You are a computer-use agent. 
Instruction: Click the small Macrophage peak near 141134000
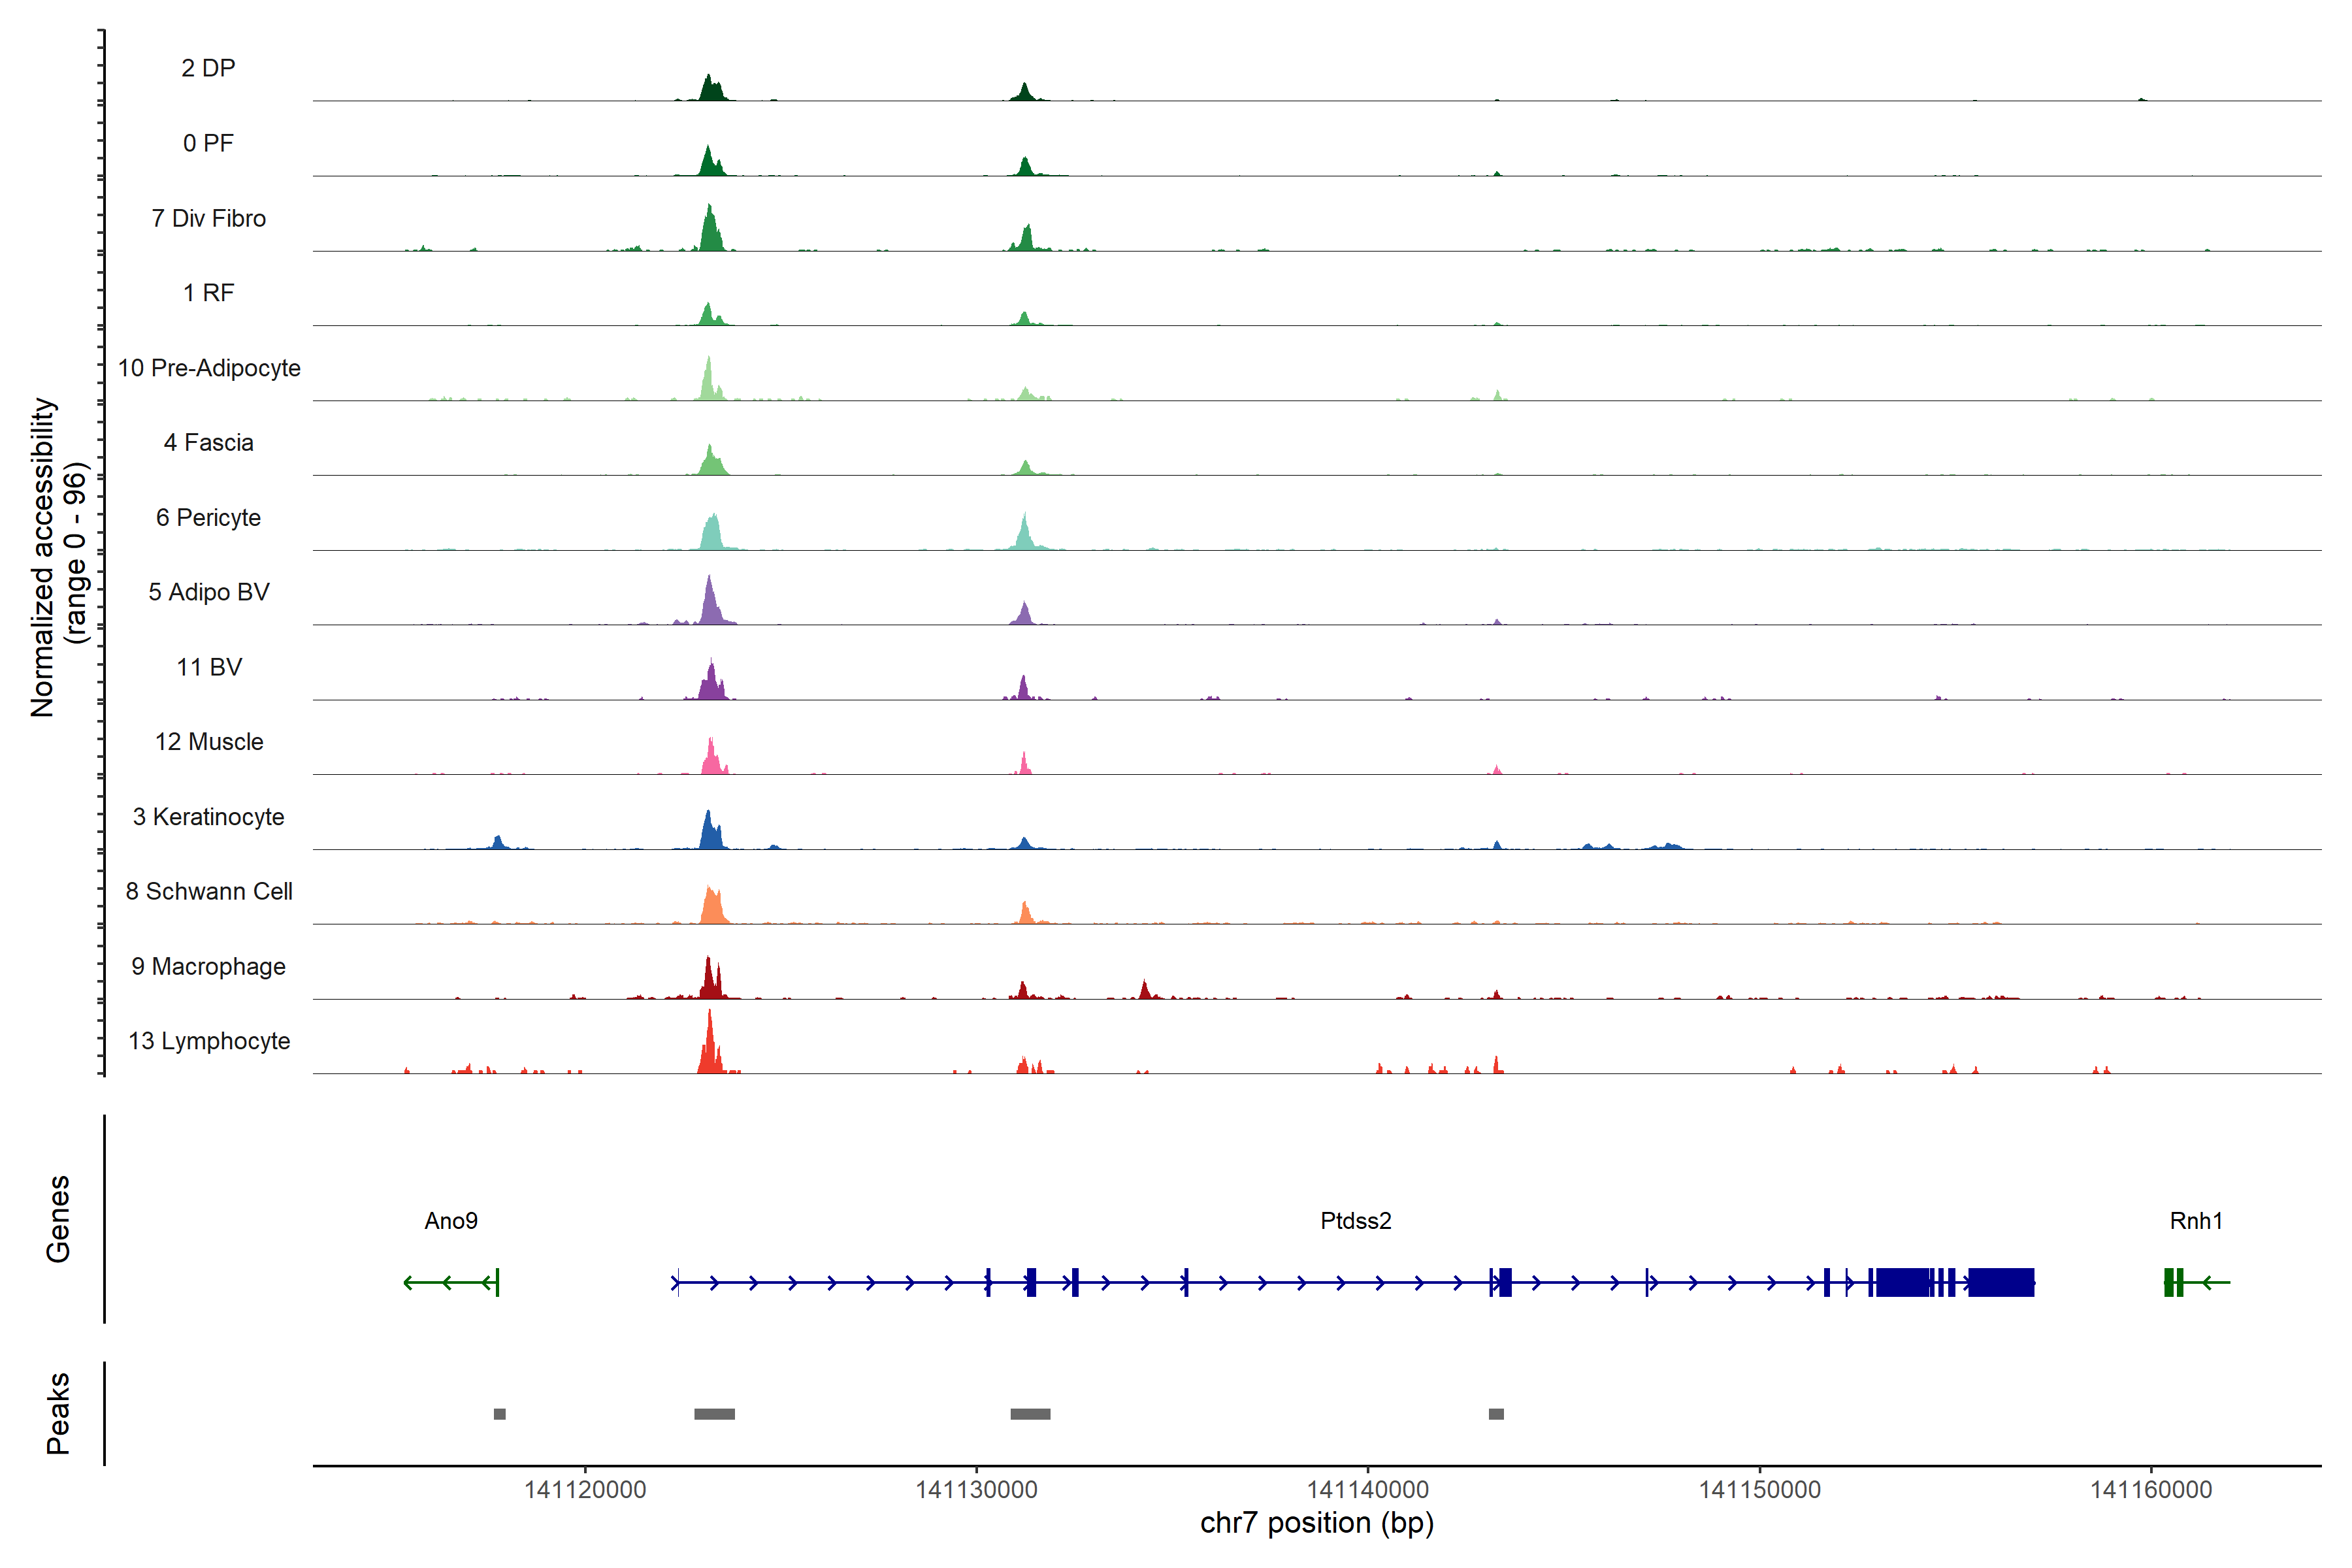1144,991
